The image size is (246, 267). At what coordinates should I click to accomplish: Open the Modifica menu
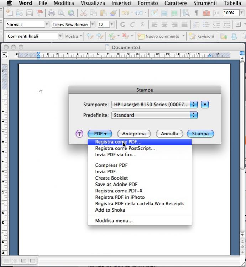click(x=64, y=3)
